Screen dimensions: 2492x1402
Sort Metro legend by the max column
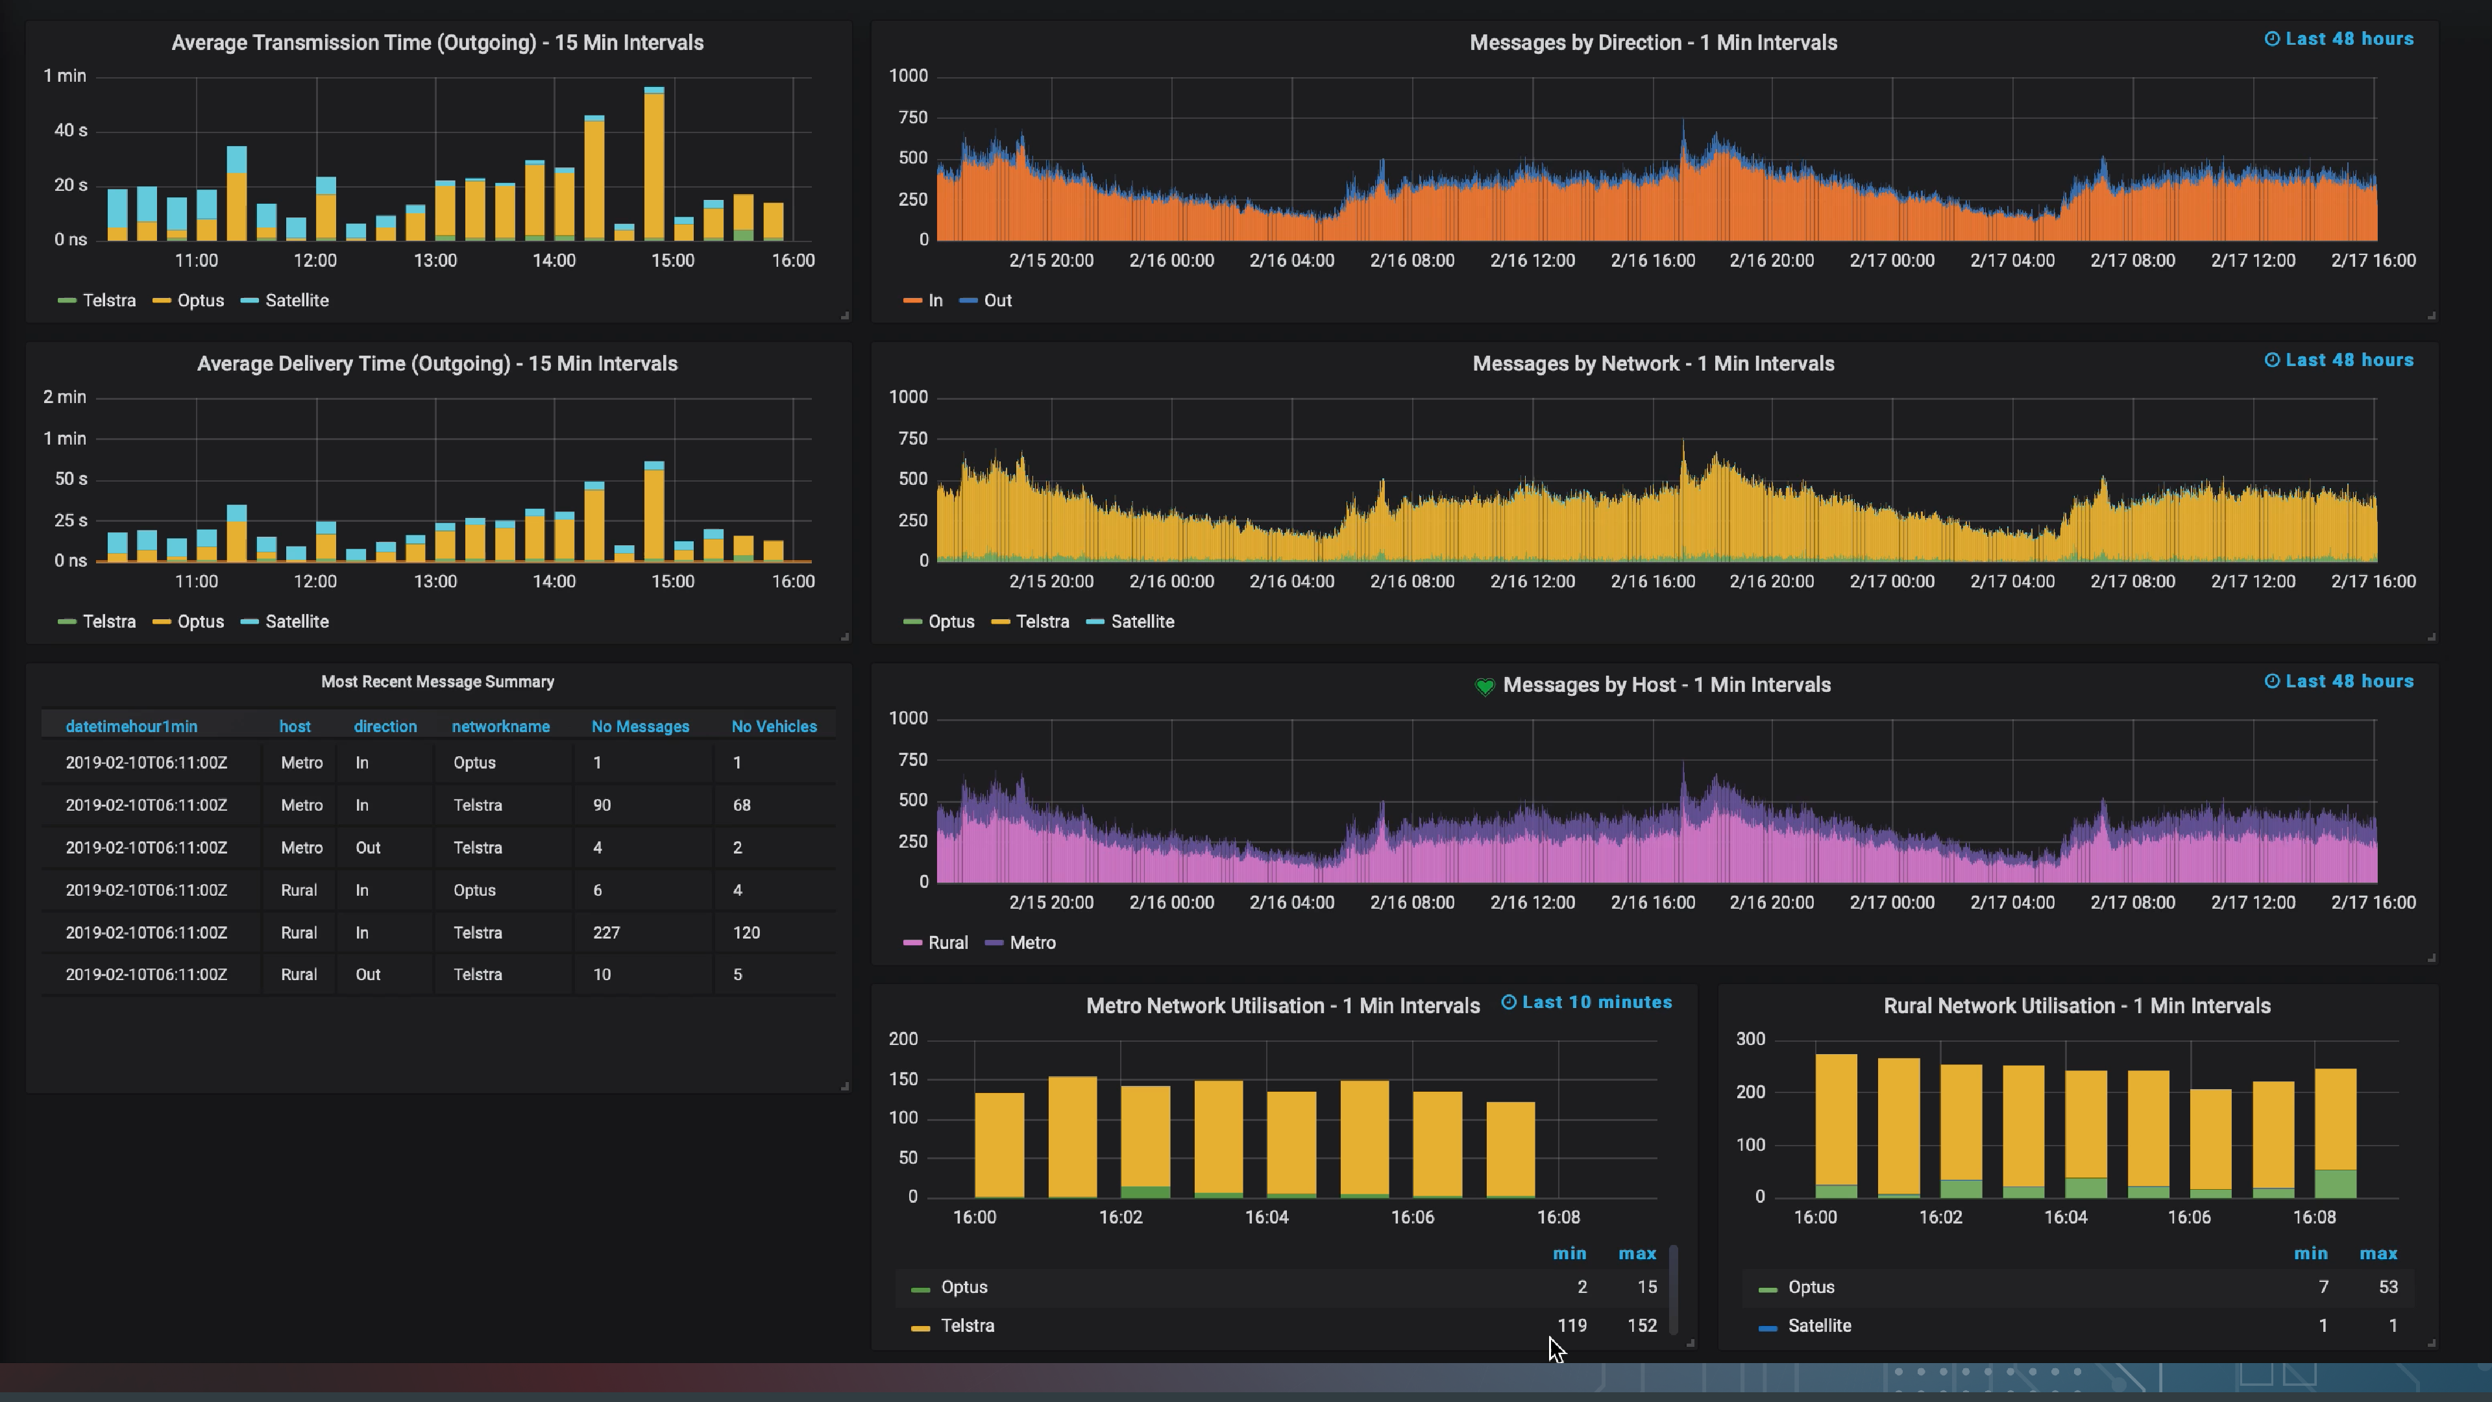1637,1254
